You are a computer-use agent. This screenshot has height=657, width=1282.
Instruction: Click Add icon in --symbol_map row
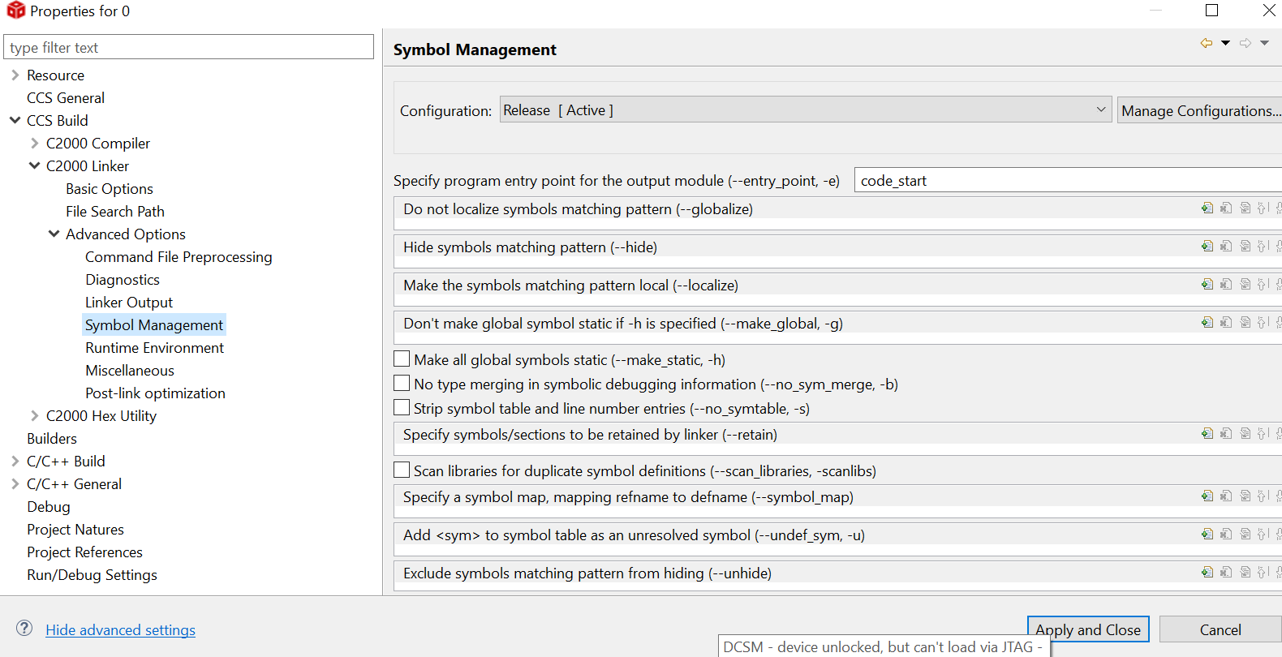click(1207, 496)
